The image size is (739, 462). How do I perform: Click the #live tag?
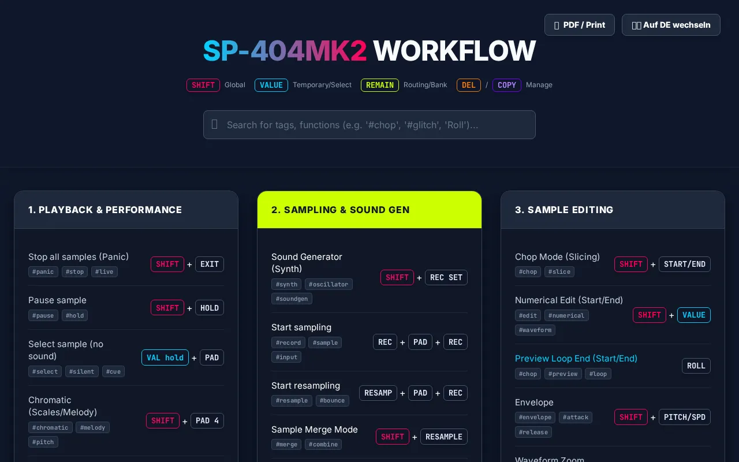[x=104, y=271]
